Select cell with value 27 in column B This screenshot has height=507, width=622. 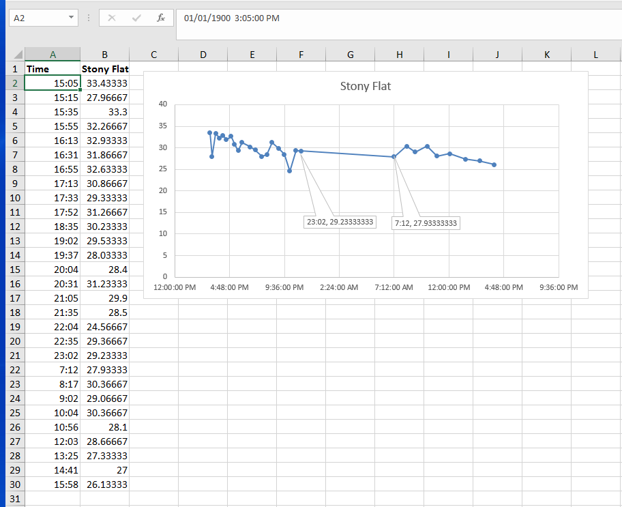pos(105,470)
